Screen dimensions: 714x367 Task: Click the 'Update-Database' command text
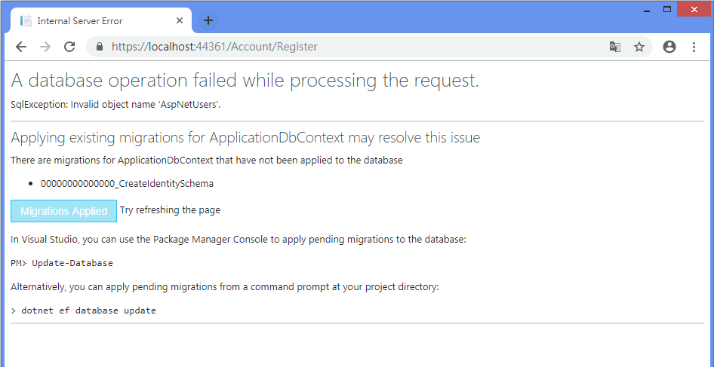(72, 263)
